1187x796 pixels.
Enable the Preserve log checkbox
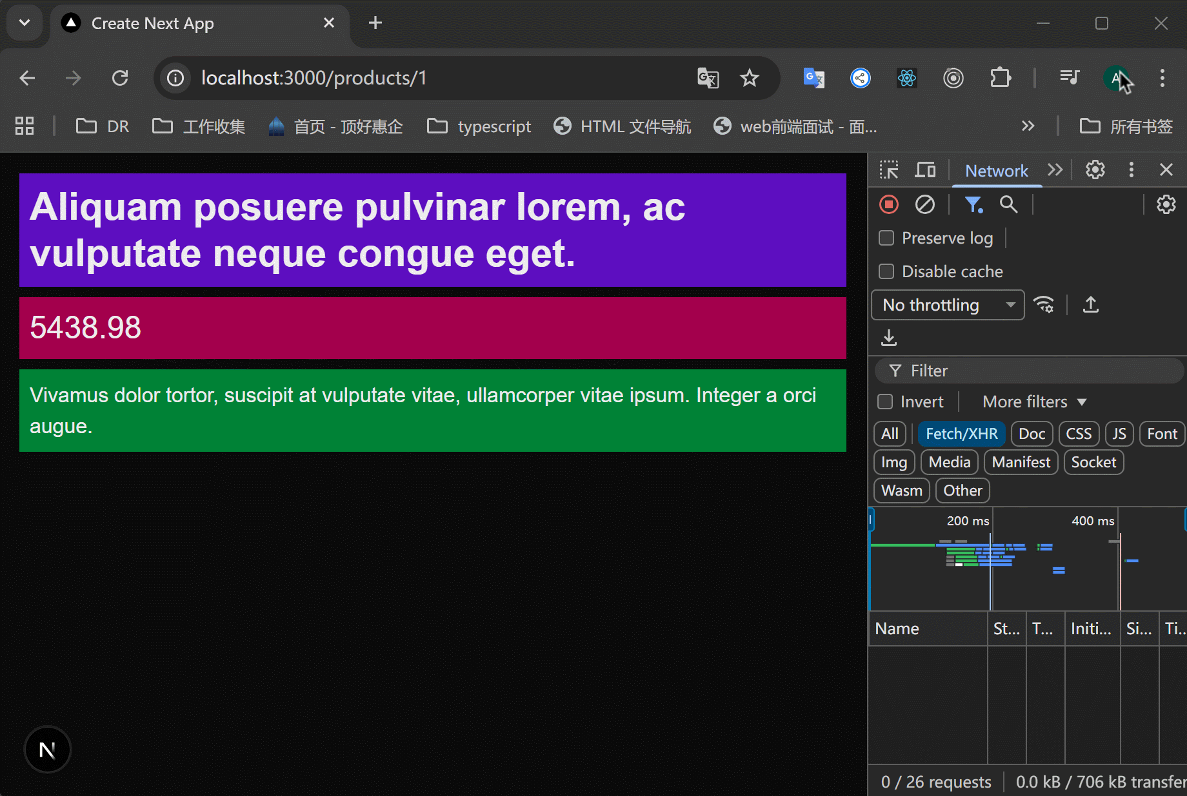(x=886, y=238)
